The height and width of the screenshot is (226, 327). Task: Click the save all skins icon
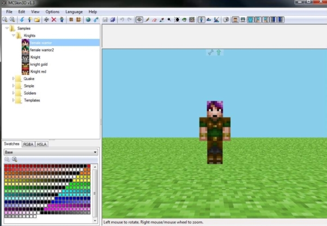(113, 20)
